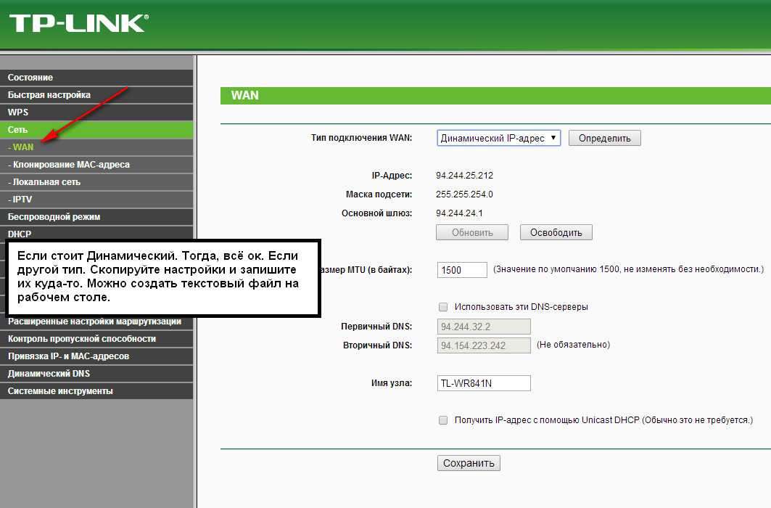The image size is (771, 508).
Task: Click the Сохранить button
Action: 469,463
